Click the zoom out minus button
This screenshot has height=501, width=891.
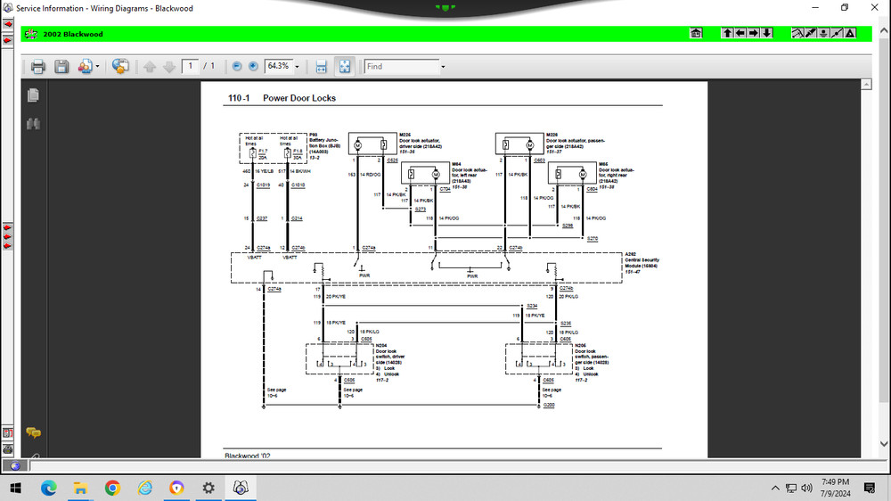click(237, 66)
